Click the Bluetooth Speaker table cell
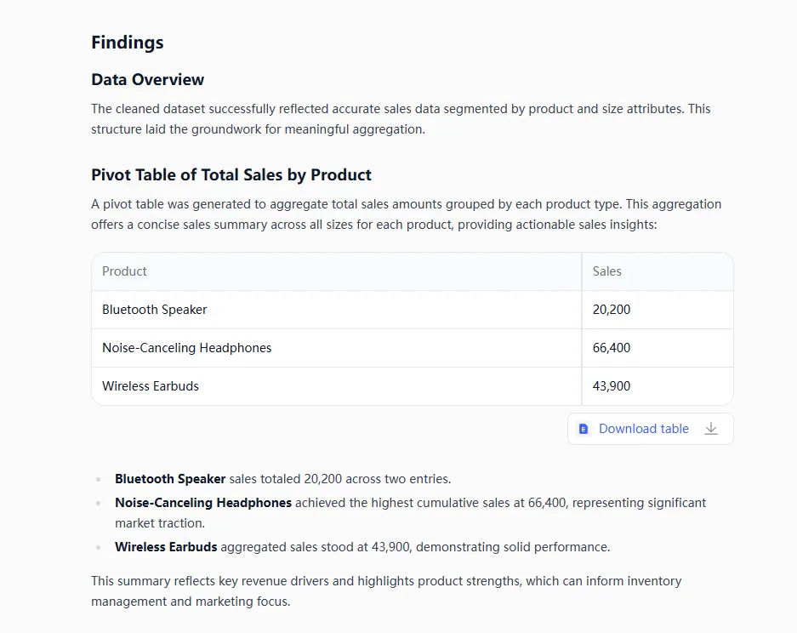This screenshot has height=633, width=797. [x=154, y=310]
